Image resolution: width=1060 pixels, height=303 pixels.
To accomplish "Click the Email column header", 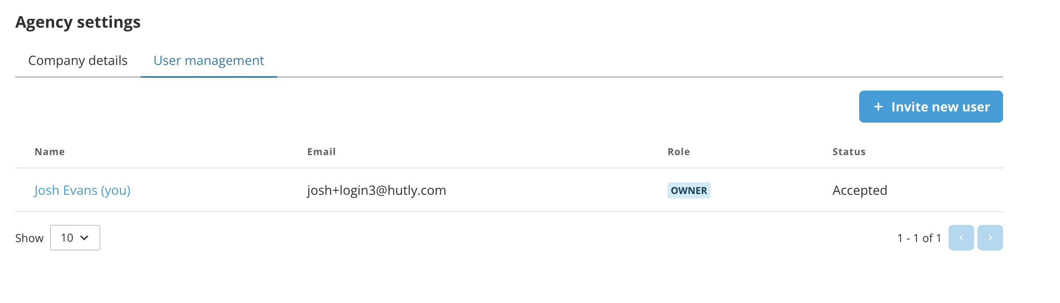I will [x=322, y=152].
